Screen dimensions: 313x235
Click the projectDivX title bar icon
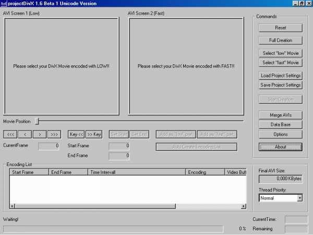4,4
